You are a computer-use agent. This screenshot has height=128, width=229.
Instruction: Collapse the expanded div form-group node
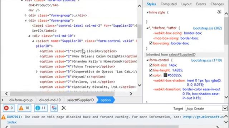(25, 21)
